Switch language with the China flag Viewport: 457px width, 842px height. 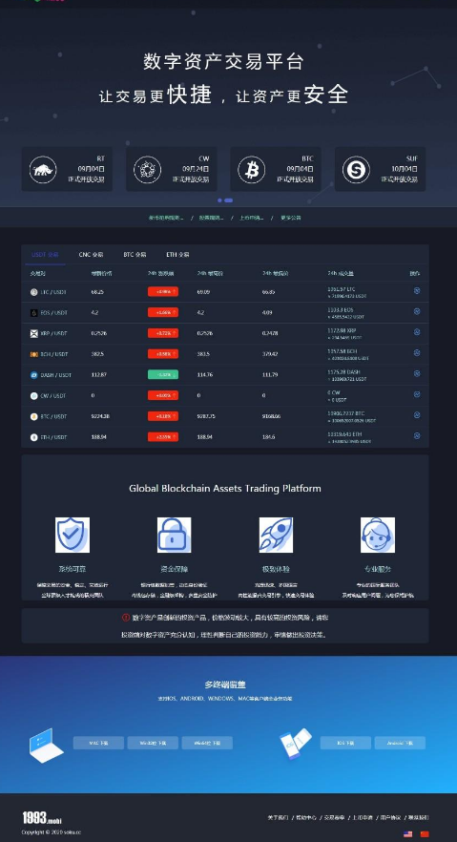(425, 834)
